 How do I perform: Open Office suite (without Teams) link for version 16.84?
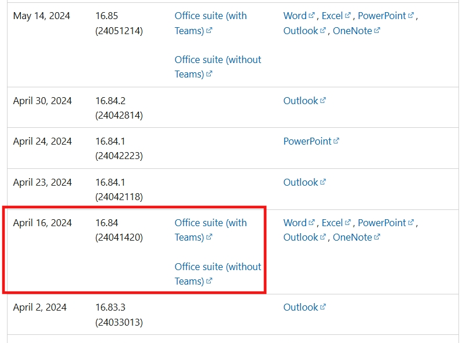(218, 274)
